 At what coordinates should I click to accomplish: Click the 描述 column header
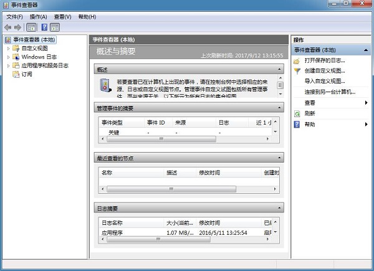pyautogui.click(x=180, y=173)
